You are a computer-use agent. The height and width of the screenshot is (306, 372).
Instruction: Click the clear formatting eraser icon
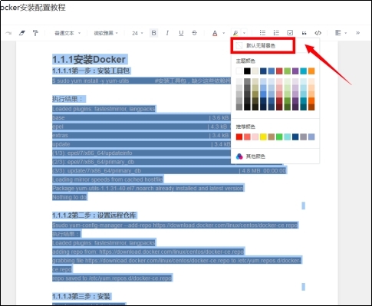[22, 33]
